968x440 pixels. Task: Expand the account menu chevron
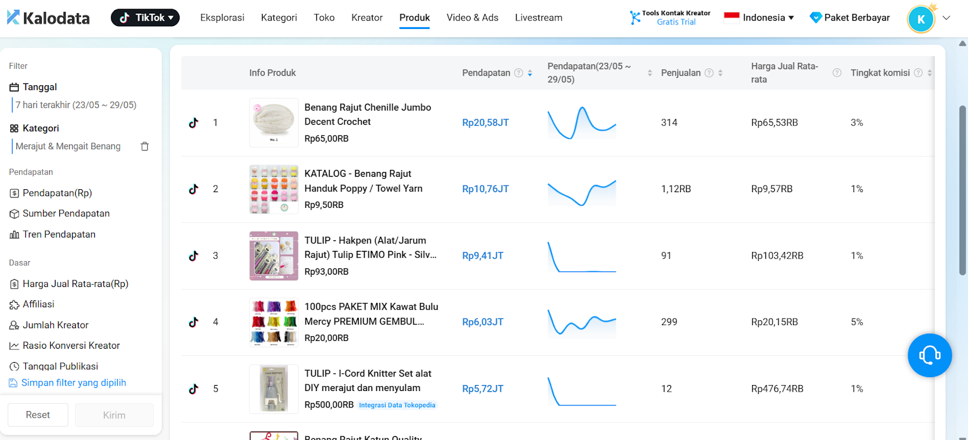[946, 18]
